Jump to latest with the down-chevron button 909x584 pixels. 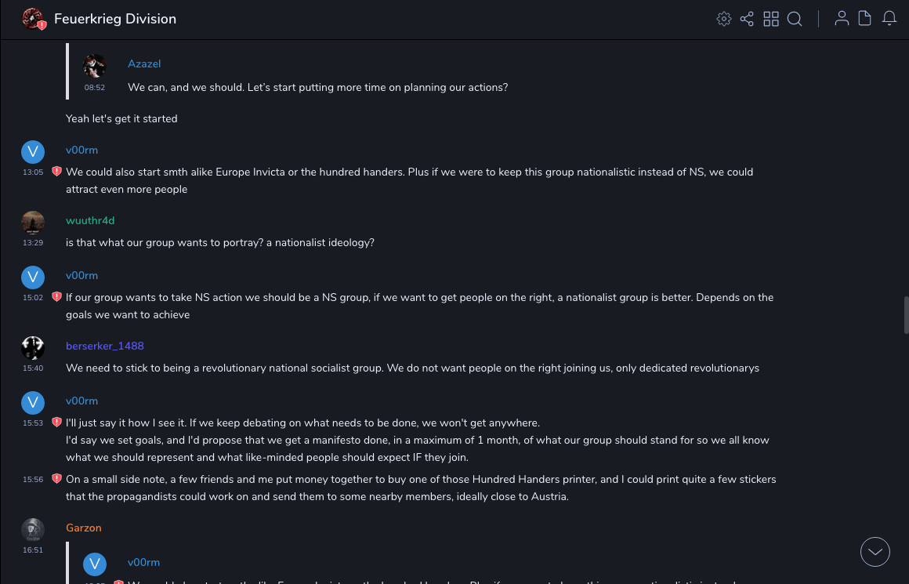point(875,552)
